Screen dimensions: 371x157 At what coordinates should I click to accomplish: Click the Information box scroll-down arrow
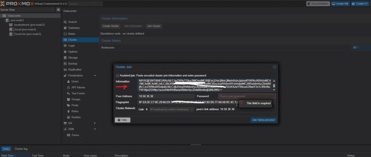[x=274, y=90]
